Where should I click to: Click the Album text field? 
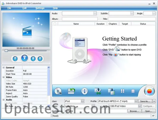[x=80, y=19]
